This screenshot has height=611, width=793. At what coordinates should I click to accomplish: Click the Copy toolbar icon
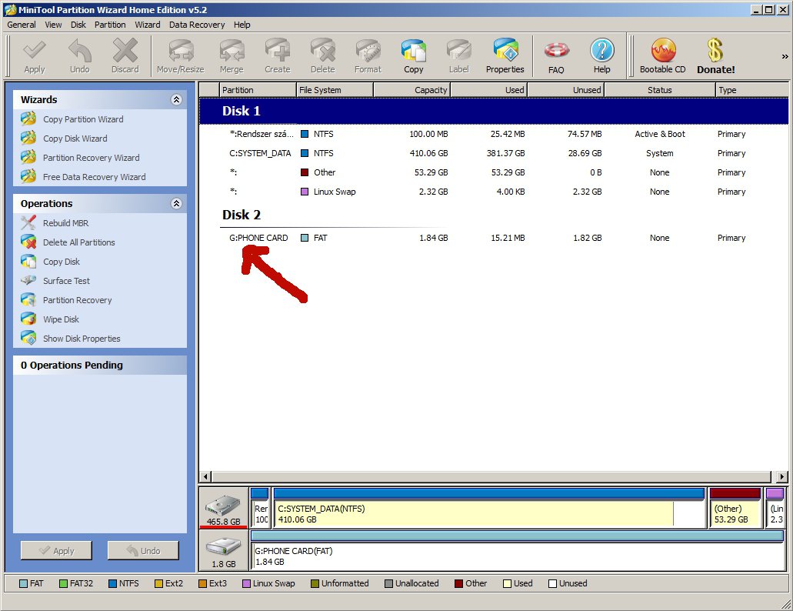(x=413, y=55)
